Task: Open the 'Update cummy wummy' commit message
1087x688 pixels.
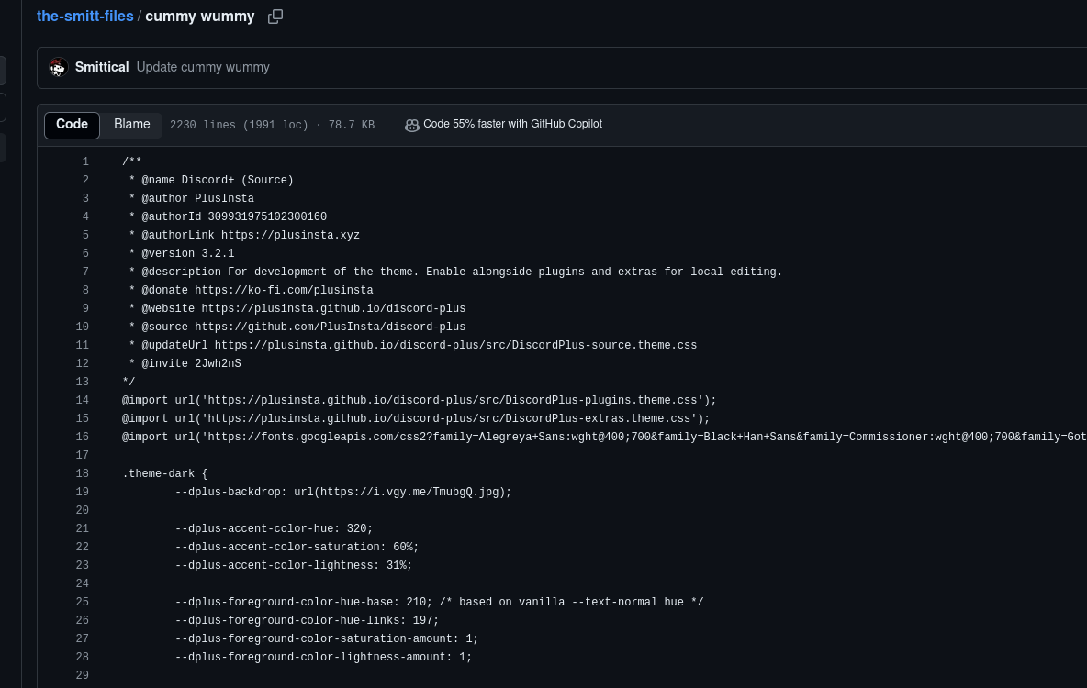Action: [x=203, y=67]
